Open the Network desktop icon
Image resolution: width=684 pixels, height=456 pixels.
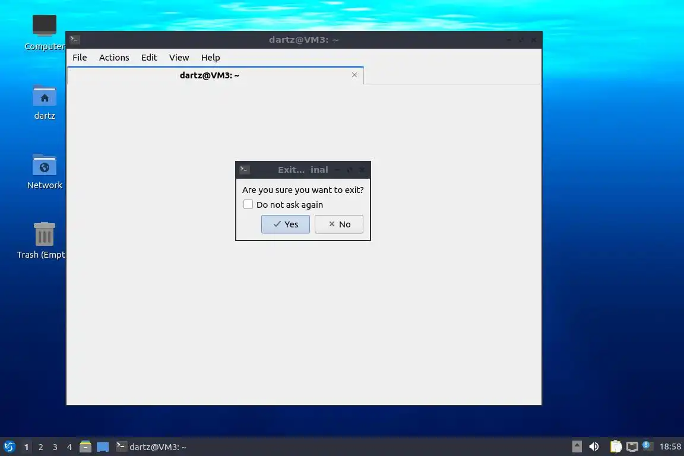(45, 172)
